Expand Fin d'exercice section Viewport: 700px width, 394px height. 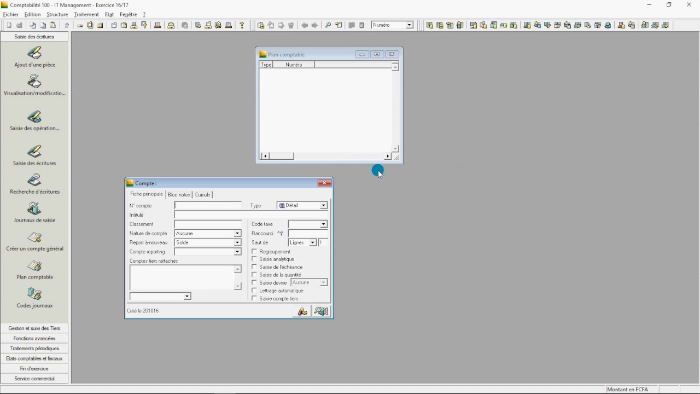click(34, 369)
